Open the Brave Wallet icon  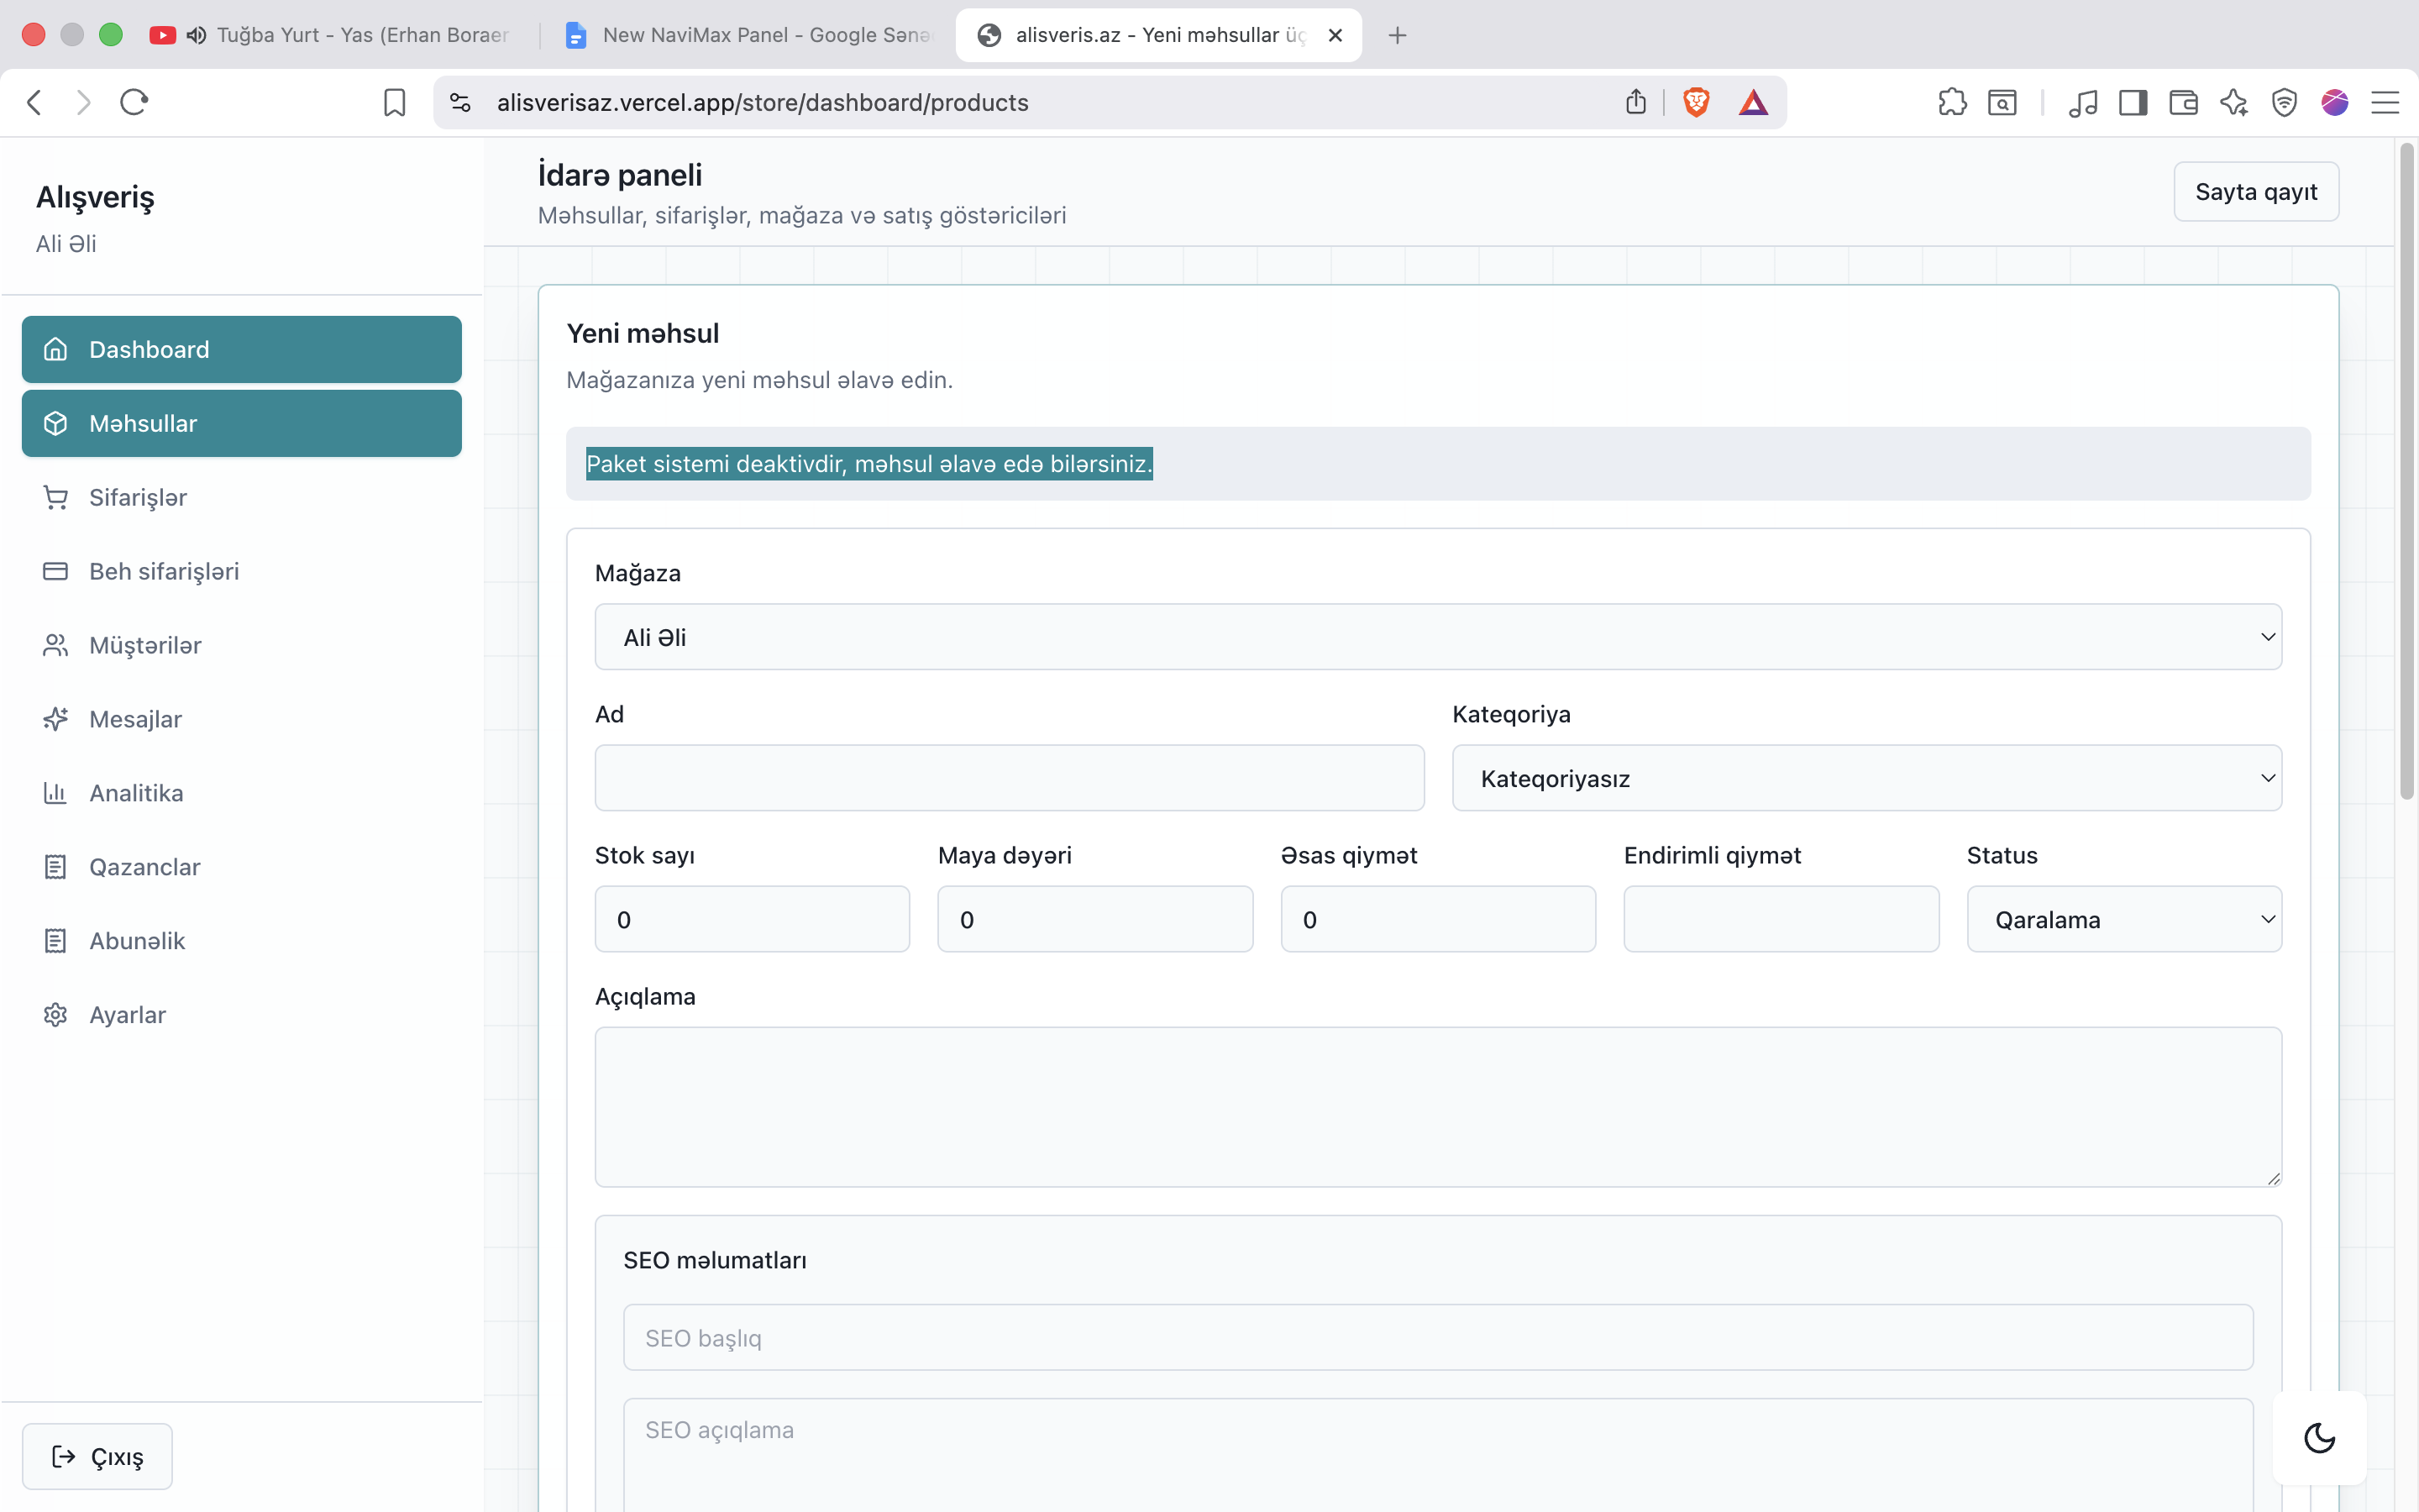[x=2183, y=102]
